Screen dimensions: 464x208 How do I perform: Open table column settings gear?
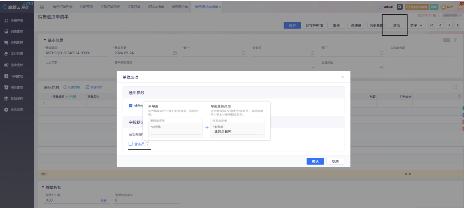click(x=459, y=96)
